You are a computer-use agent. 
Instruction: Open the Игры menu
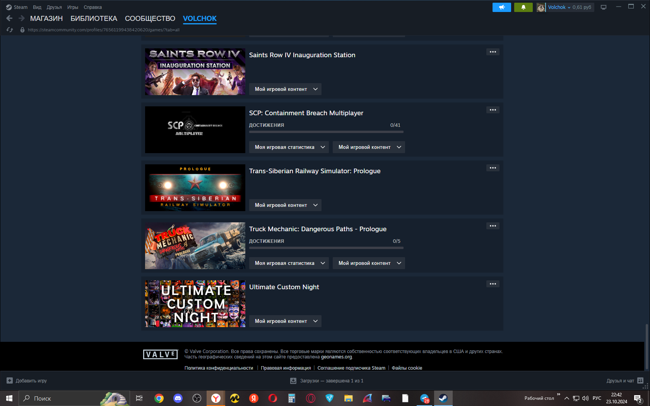(73, 7)
